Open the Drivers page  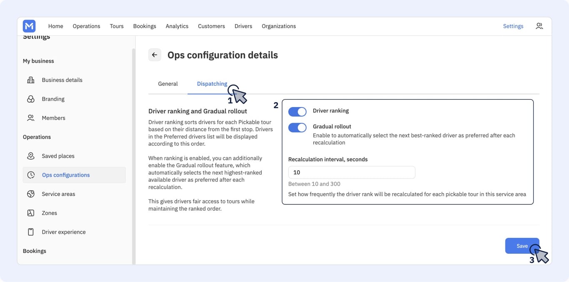243,26
